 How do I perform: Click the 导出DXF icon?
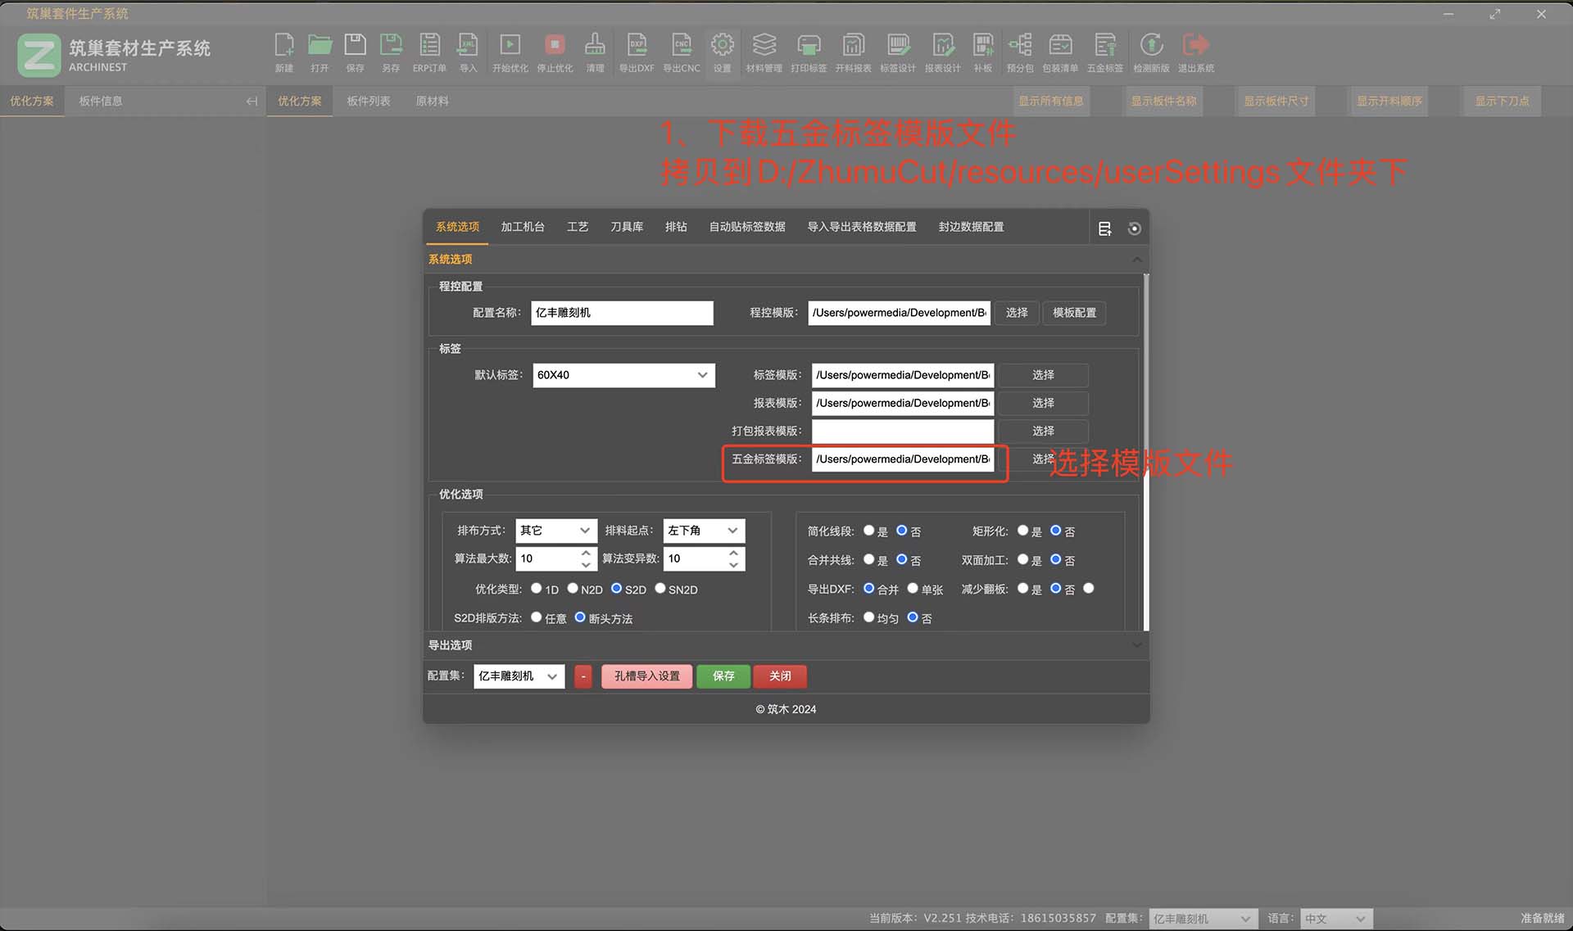637,52
